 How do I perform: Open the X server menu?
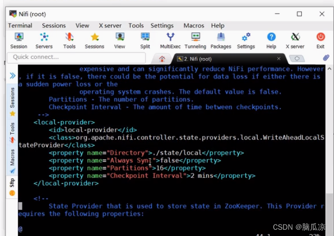pos(110,26)
